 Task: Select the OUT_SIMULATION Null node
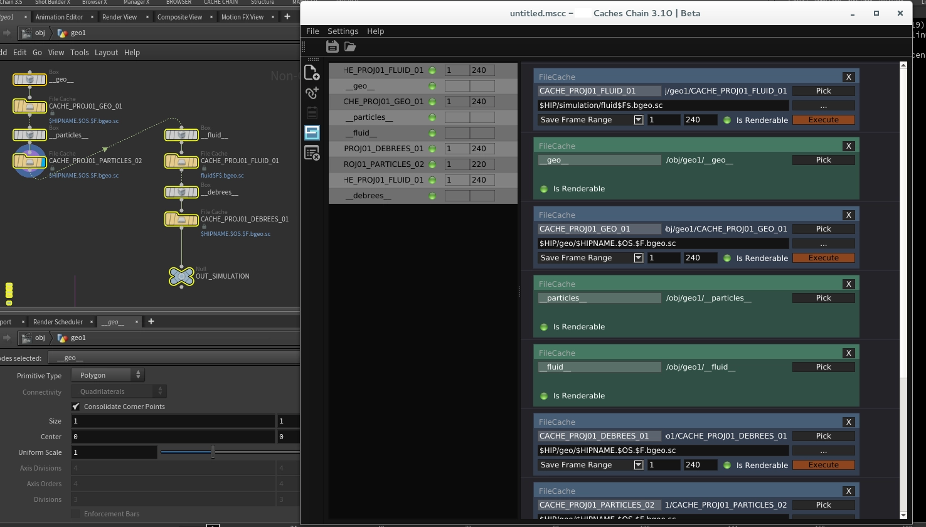click(181, 276)
